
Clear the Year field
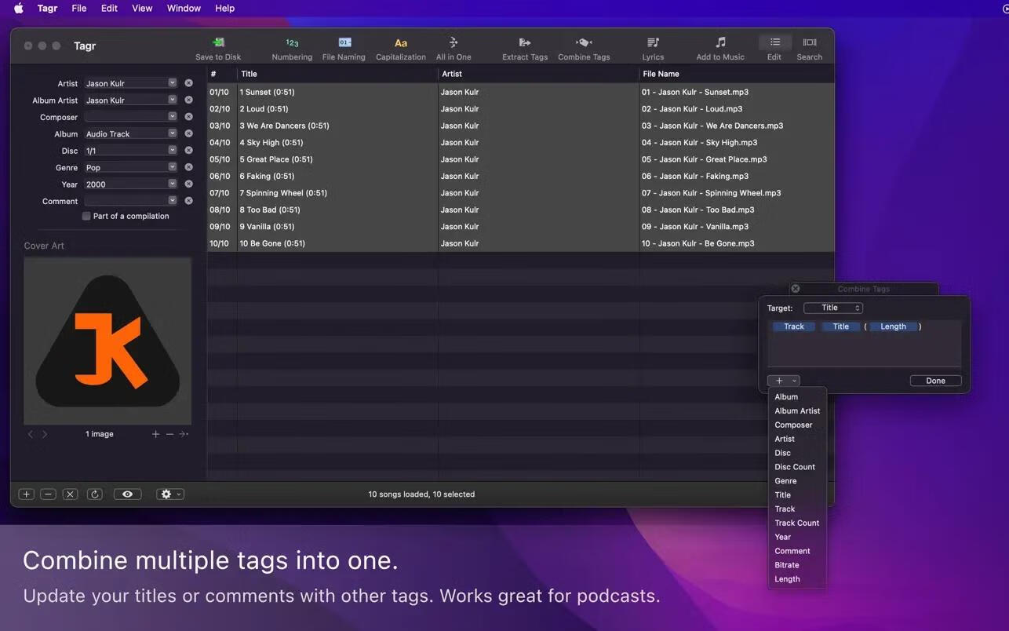click(188, 184)
